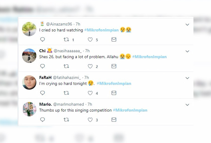Expand options chevron on Chi's tweet

187,51
